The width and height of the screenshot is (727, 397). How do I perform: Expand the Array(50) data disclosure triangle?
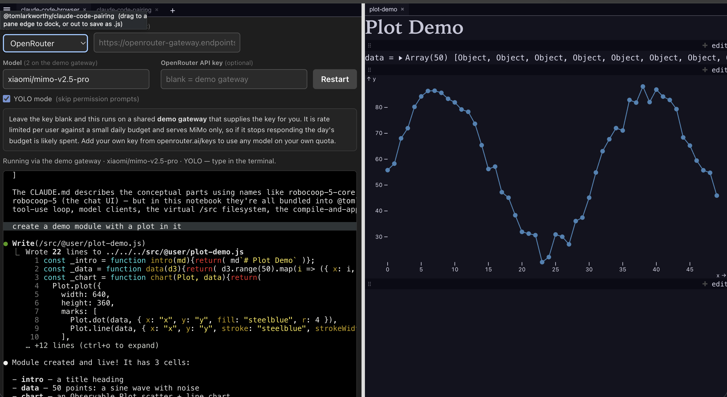pyautogui.click(x=400, y=58)
